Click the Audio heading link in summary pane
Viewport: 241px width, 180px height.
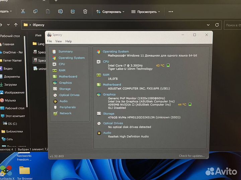[x=107, y=133]
